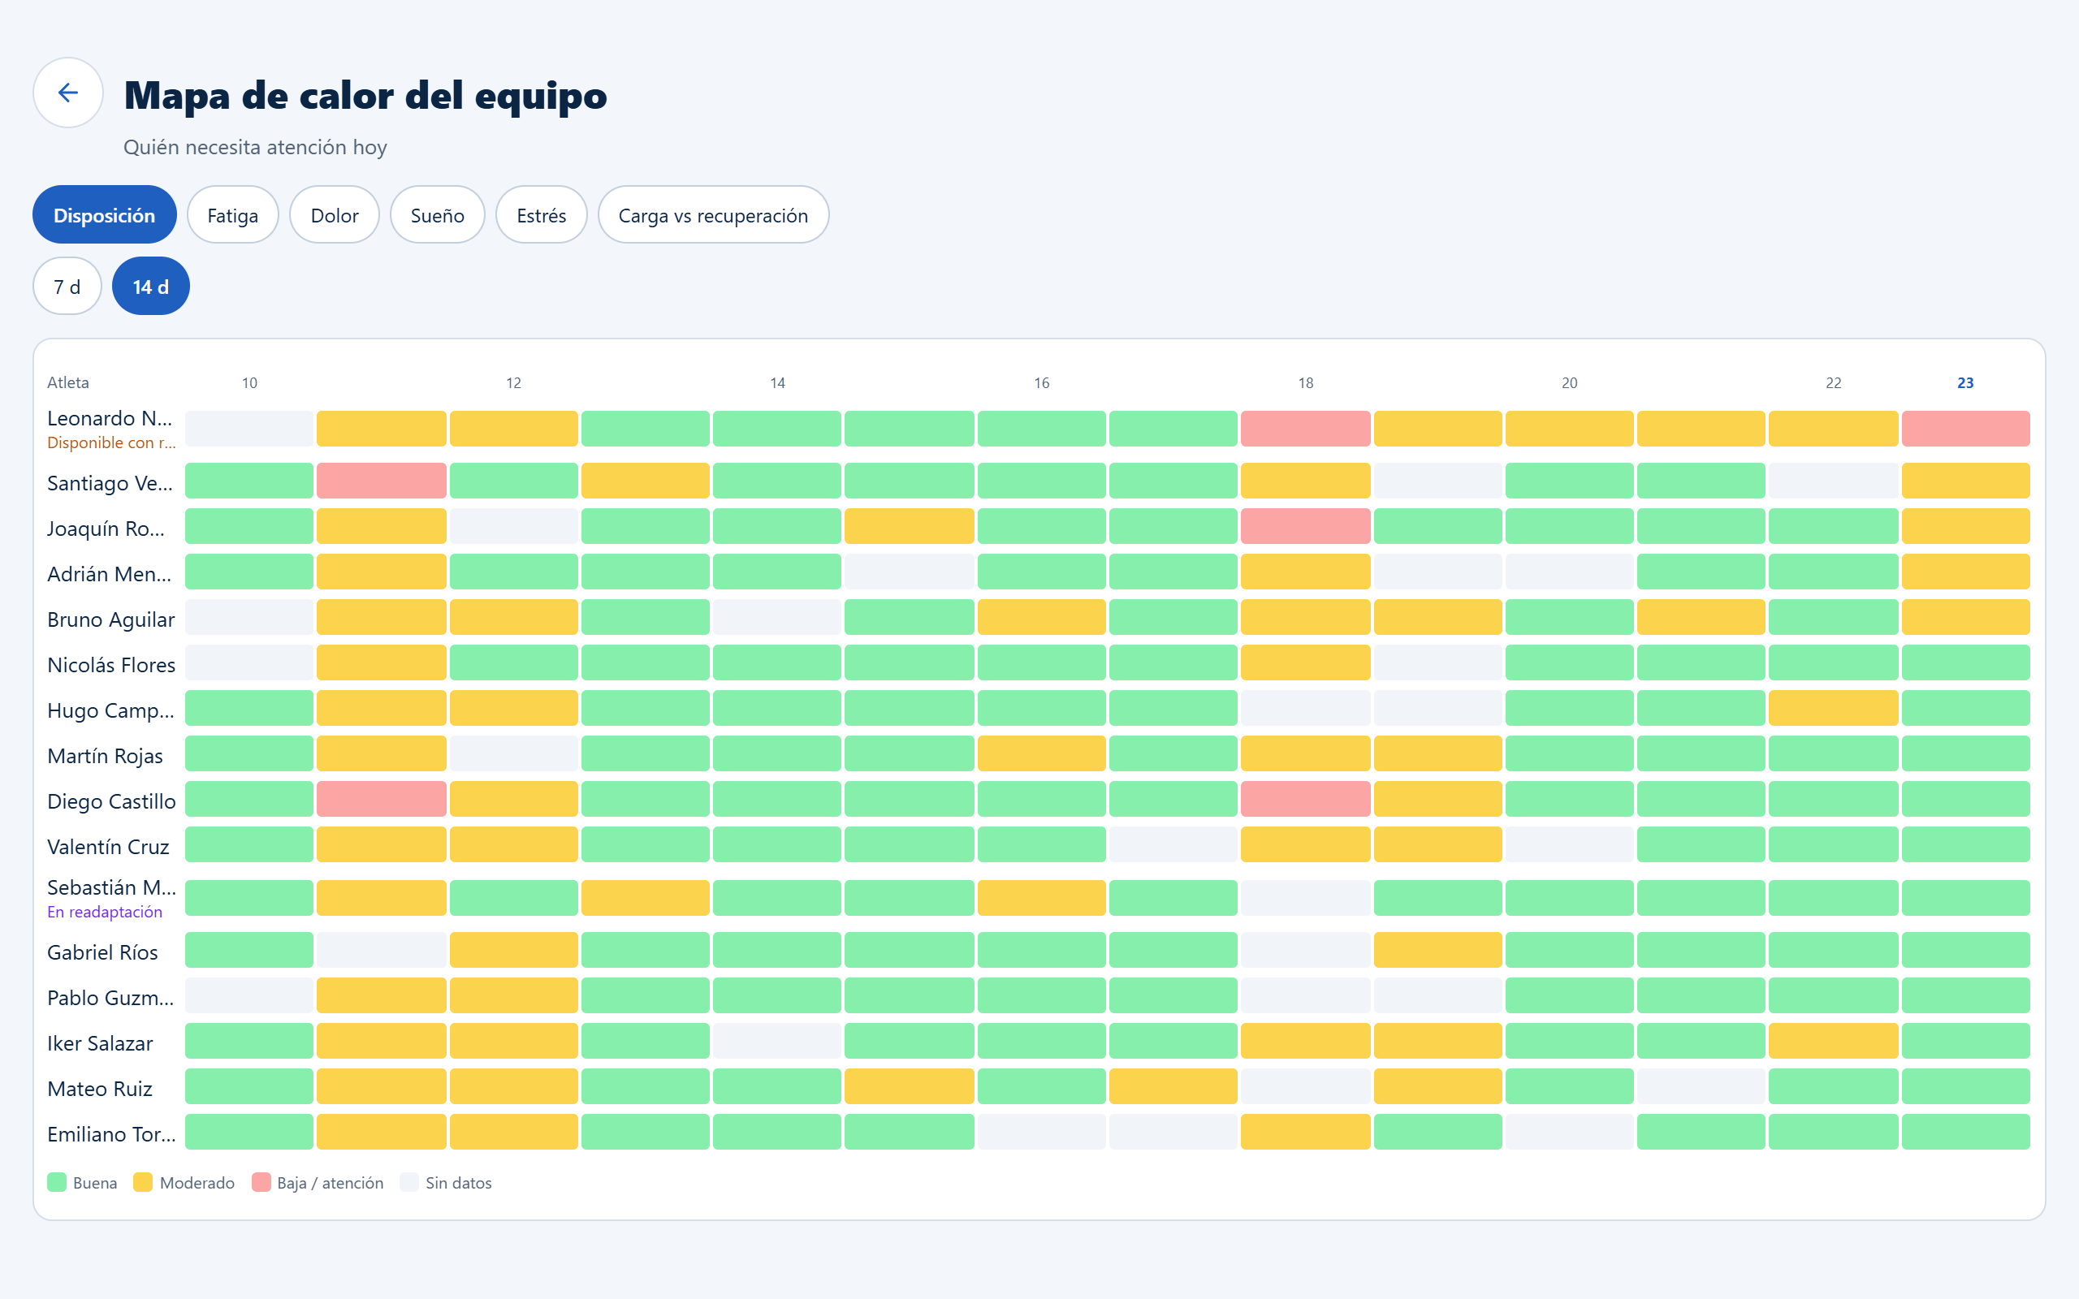
Task: Select Gabriel Ríos's name
Action: pos(102,952)
